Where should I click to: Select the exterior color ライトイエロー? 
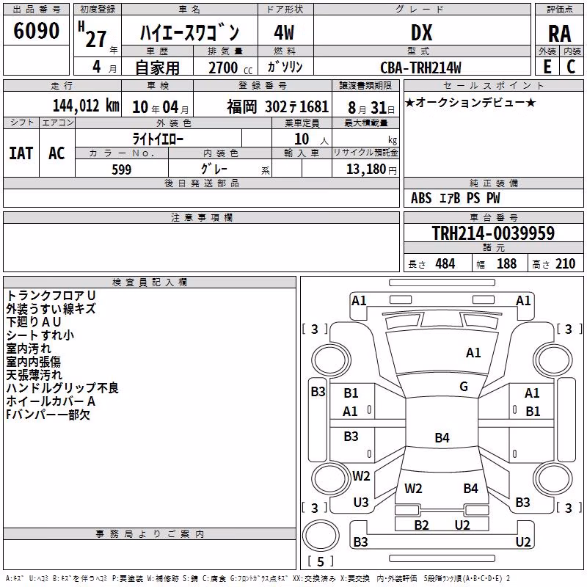(x=158, y=139)
